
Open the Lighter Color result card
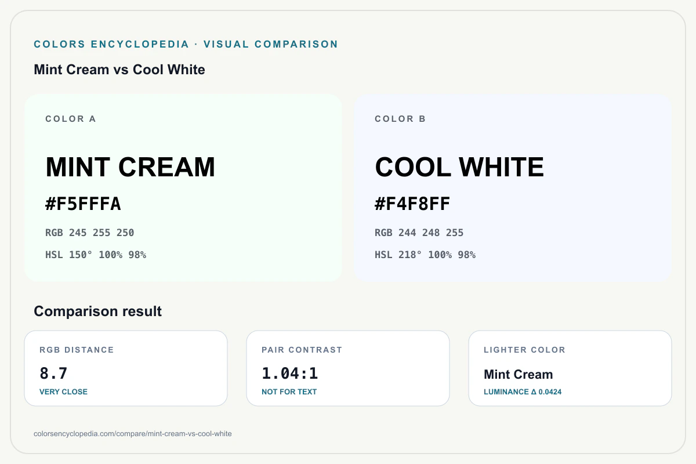(x=570, y=368)
